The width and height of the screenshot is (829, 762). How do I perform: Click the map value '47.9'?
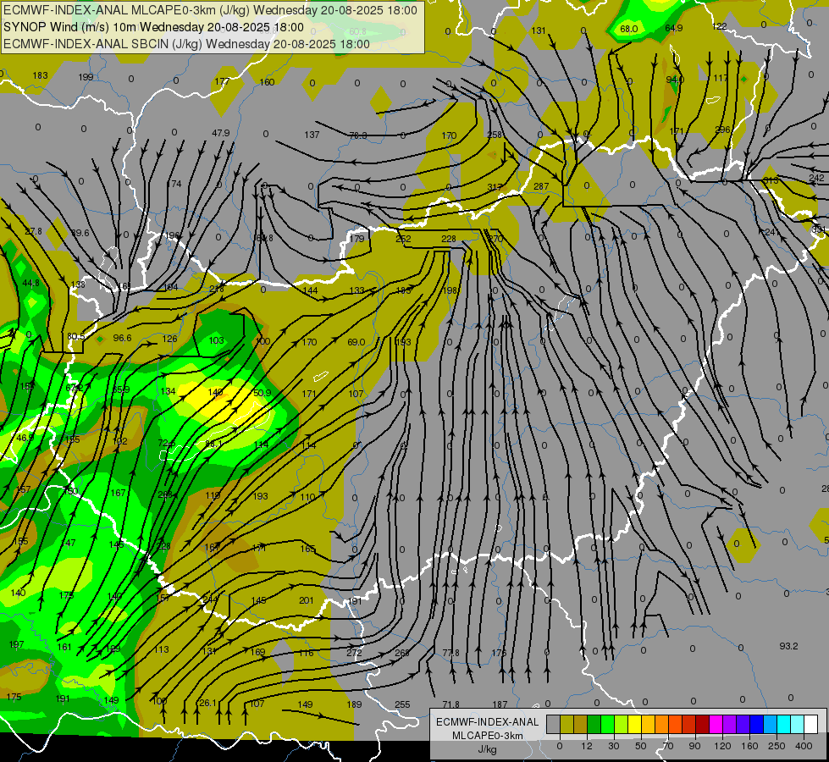(220, 133)
